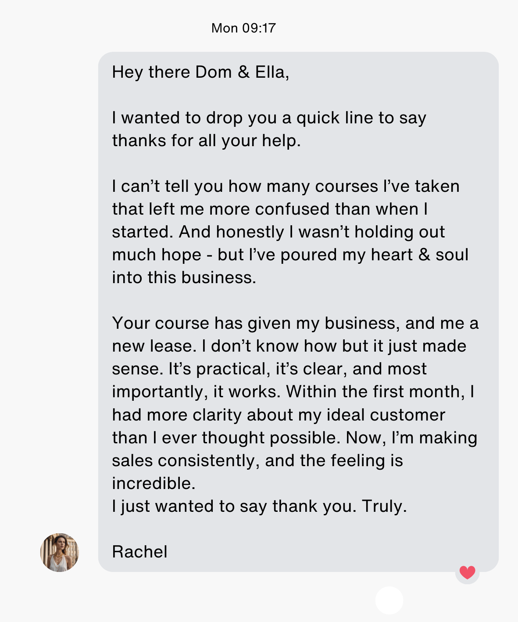
Task: Click the words 'Your course' in the message
Action: point(161,324)
